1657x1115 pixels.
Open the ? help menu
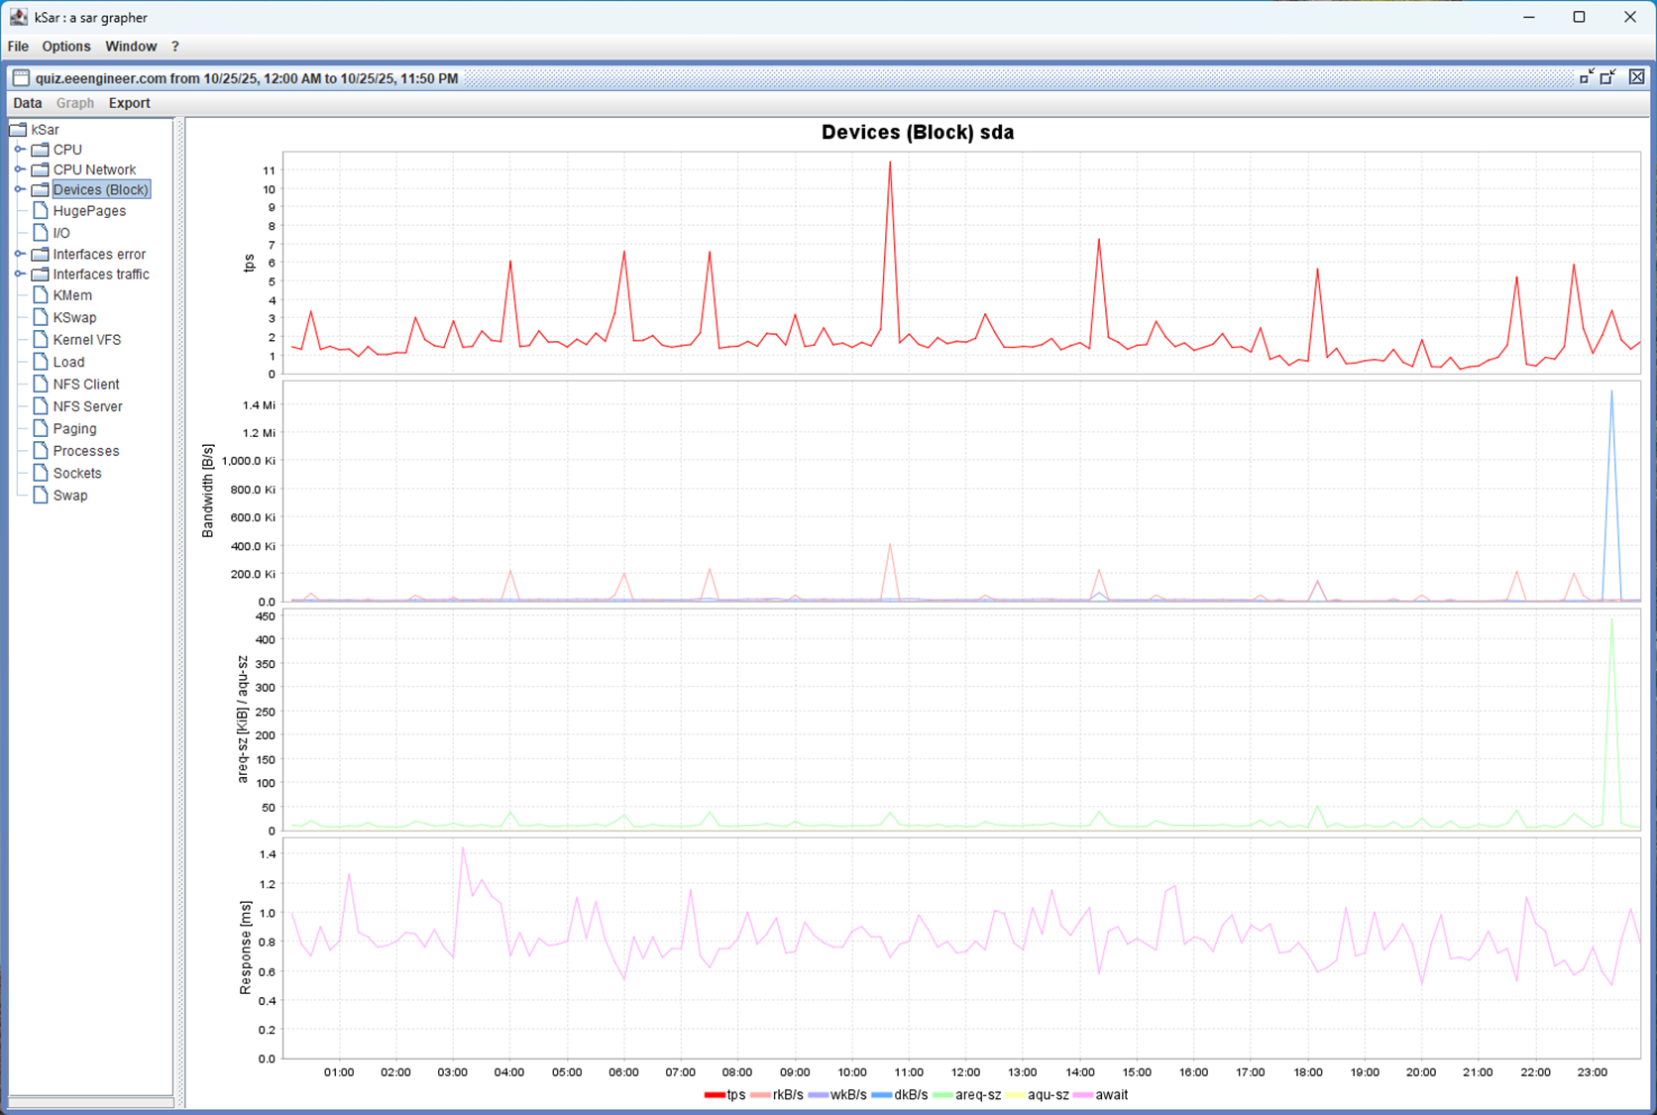[x=174, y=46]
